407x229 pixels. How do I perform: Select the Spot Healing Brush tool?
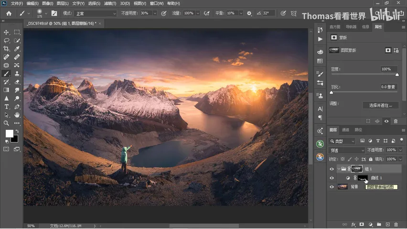click(x=6, y=57)
